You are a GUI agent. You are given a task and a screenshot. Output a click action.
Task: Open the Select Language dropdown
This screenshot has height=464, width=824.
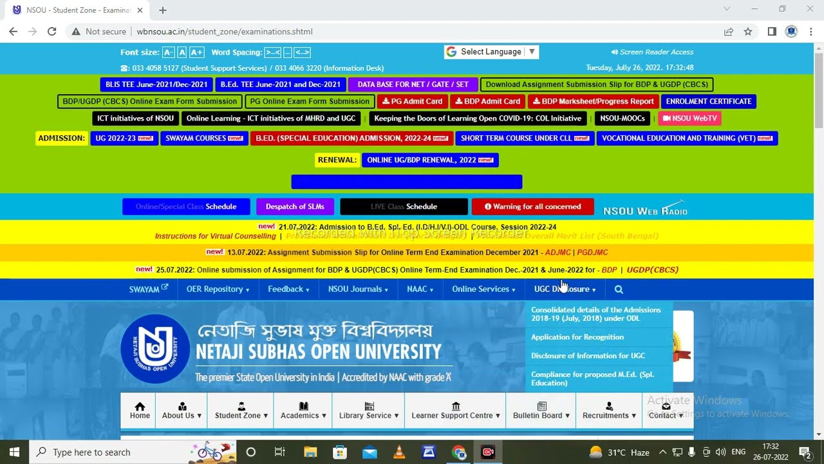coord(491,52)
